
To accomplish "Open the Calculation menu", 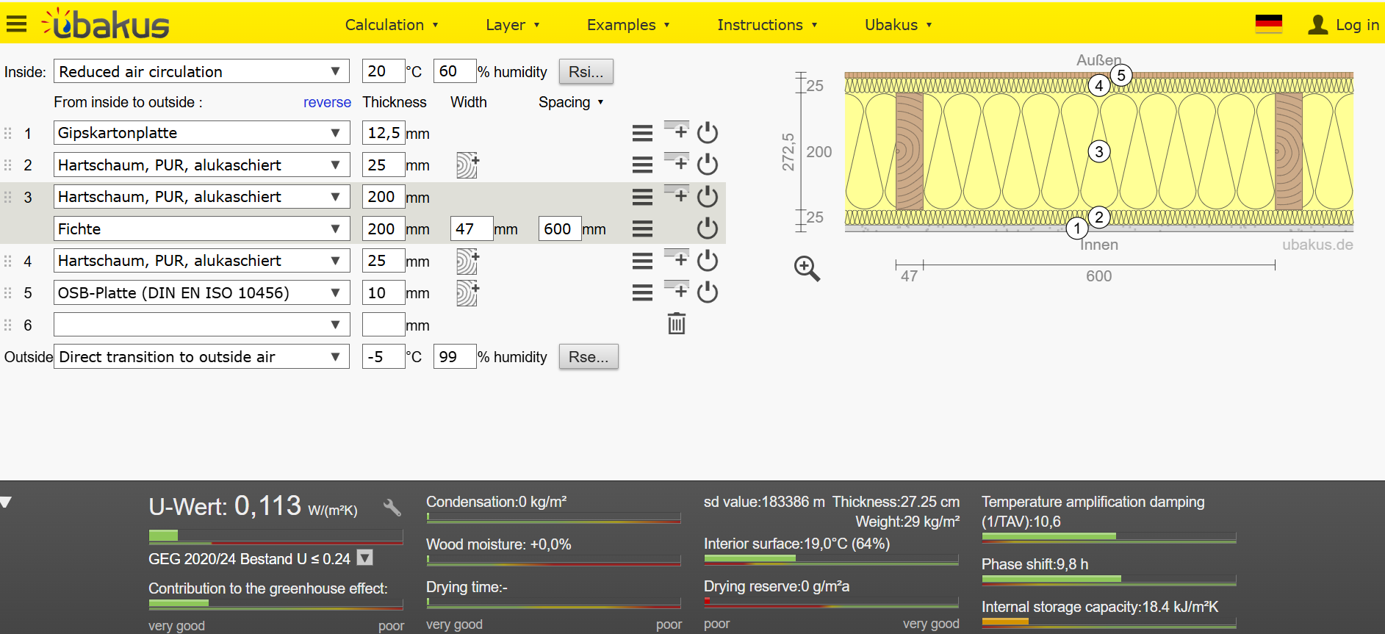I will (x=391, y=25).
